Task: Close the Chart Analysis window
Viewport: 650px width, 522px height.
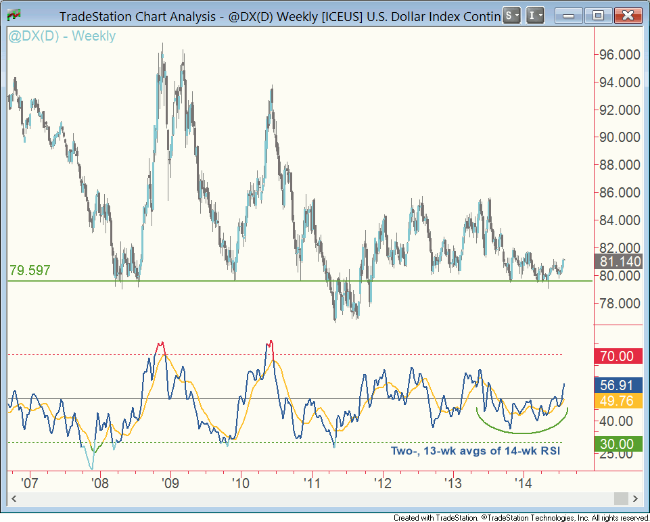Action: (x=628, y=15)
